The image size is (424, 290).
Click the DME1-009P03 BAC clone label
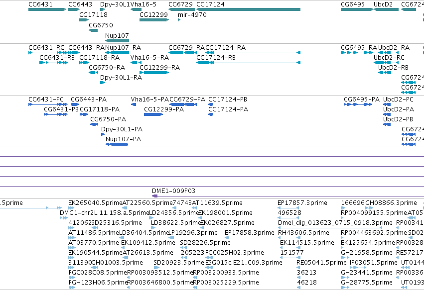[x=173, y=191]
